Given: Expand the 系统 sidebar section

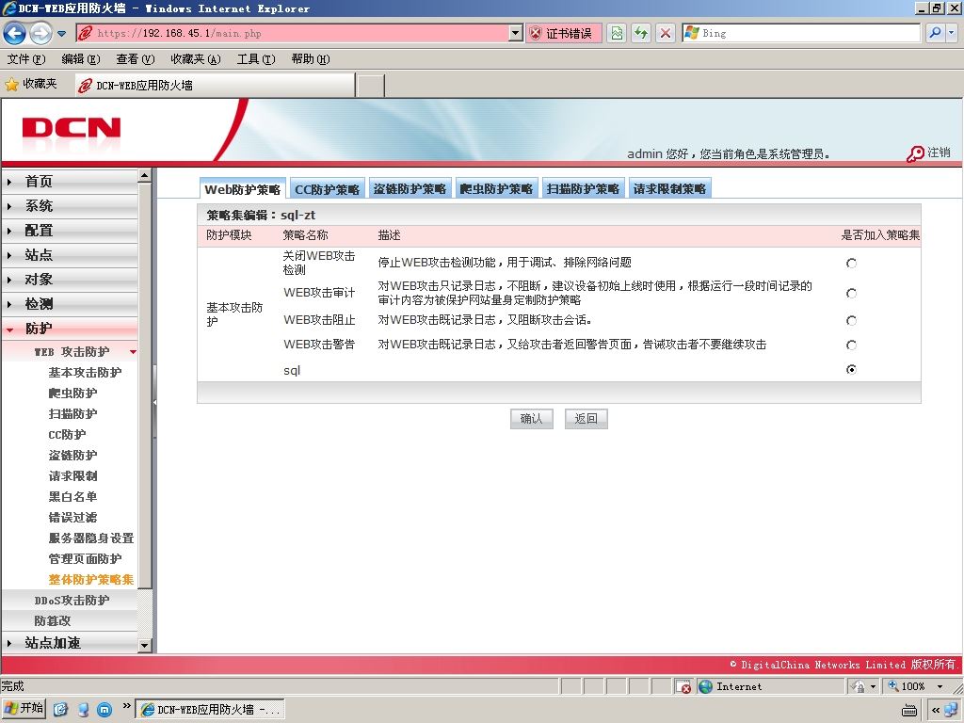Looking at the screenshot, I should [x=70, y=206].
